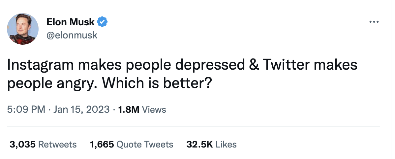Click the 5:09 PM timestamp
Viewport: 395px width, 159px height.
coord(26,109)
